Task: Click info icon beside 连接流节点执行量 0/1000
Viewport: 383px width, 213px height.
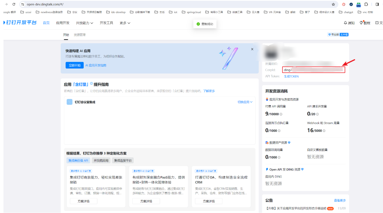Action: 279,131
